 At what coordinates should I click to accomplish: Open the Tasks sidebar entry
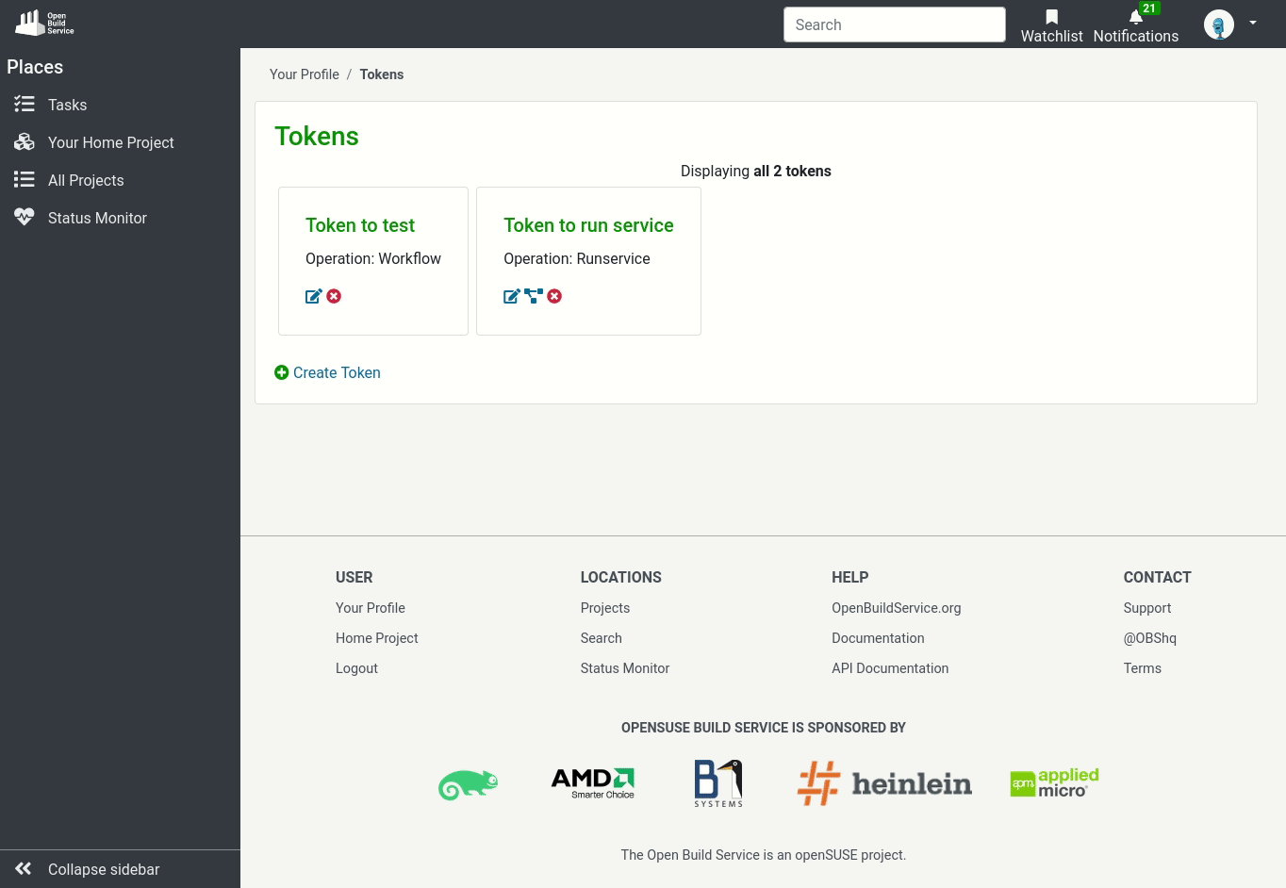pos(67,105)
